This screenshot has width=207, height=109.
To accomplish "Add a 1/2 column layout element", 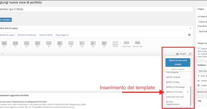I will (x=15, y=44).
